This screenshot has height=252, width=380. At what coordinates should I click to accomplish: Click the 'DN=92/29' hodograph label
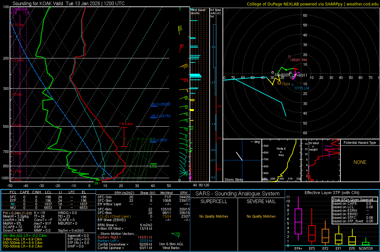click(282, 75)
